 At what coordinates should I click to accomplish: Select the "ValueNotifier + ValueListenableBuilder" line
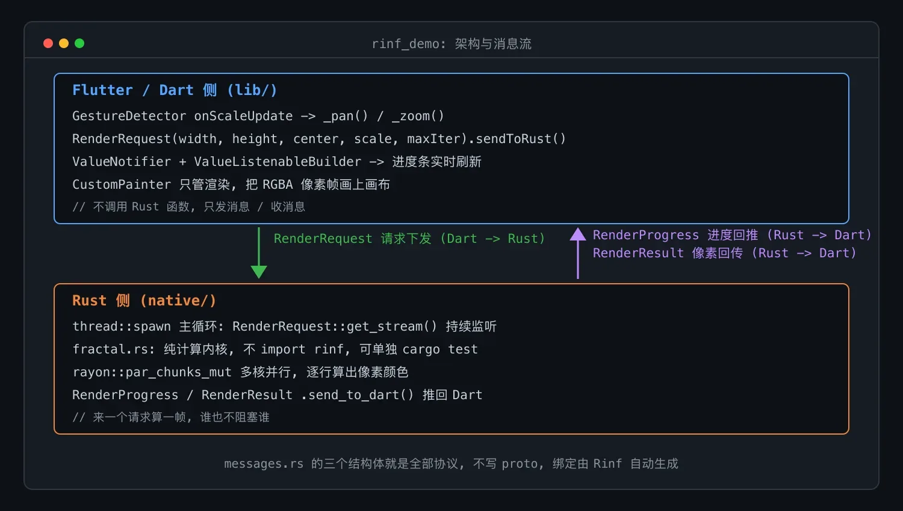click(277, 162)
